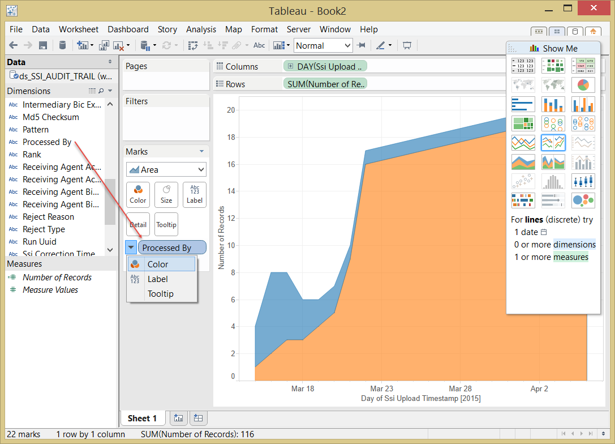Click the Fix Axes pin icon

coord(361,45)
